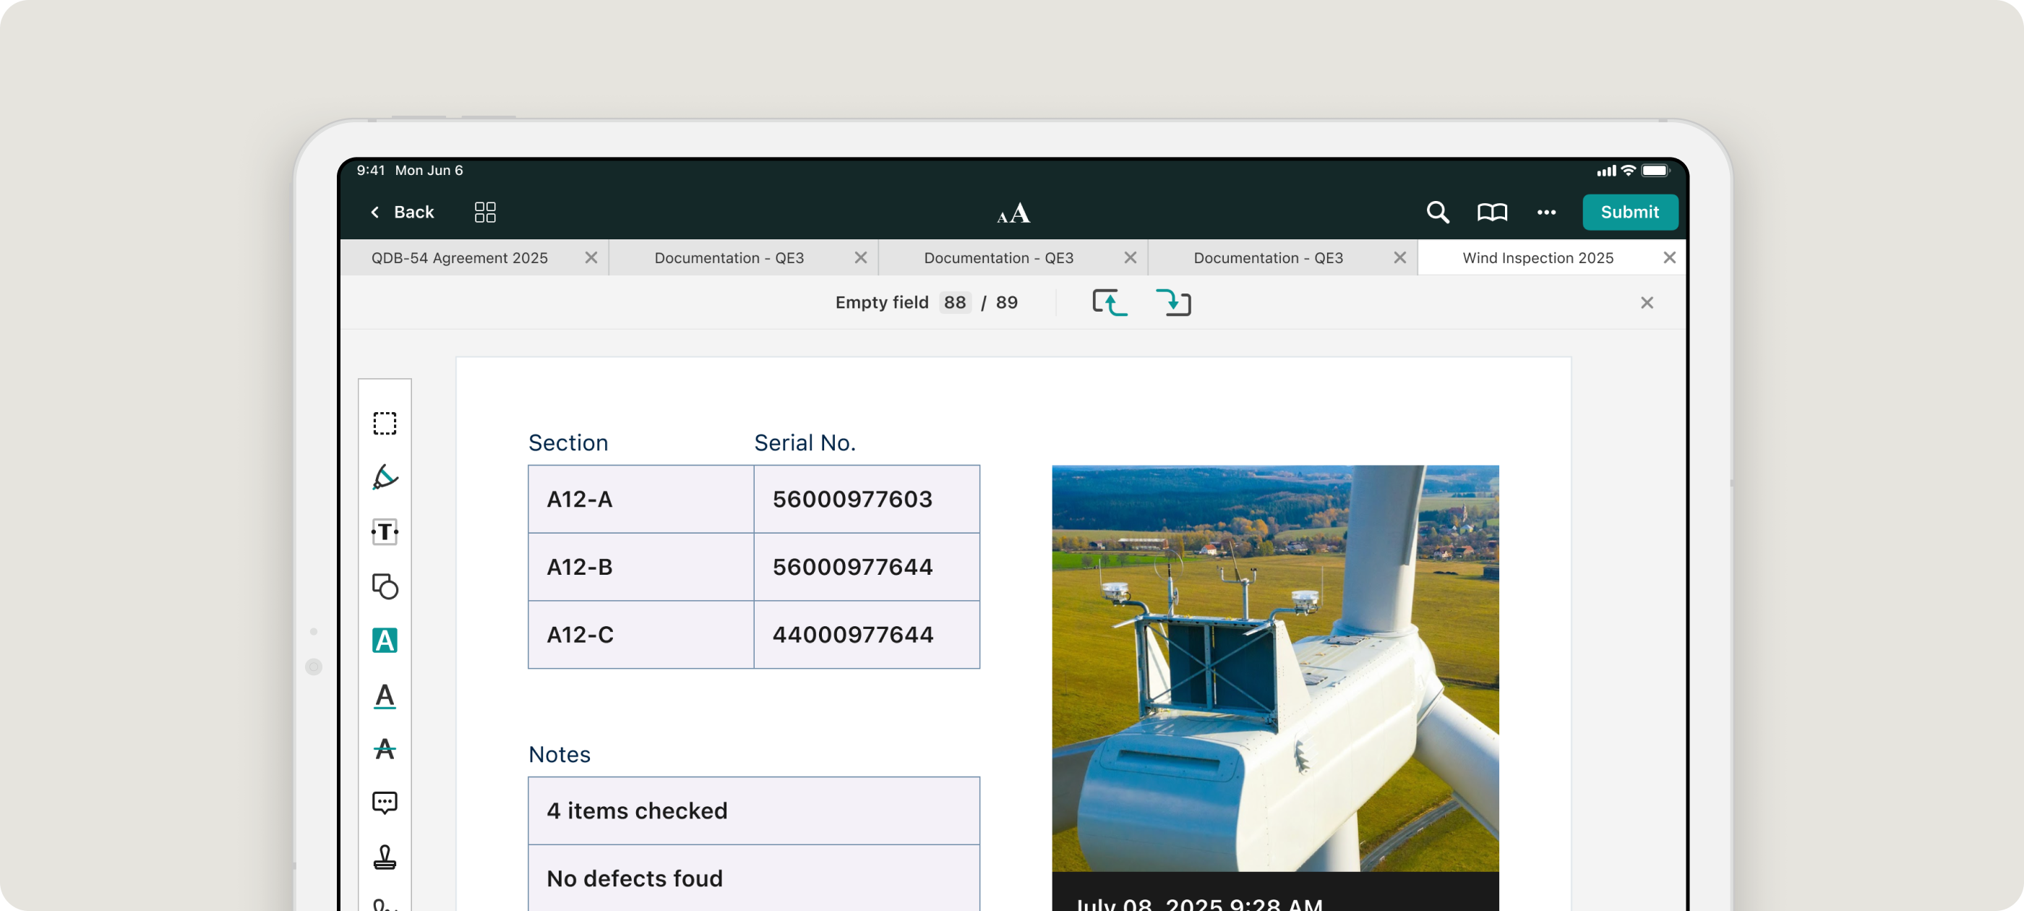Open the more options ellipsis menu
This screenshot has height=911, width=2024.
[x=1545, y=213]
